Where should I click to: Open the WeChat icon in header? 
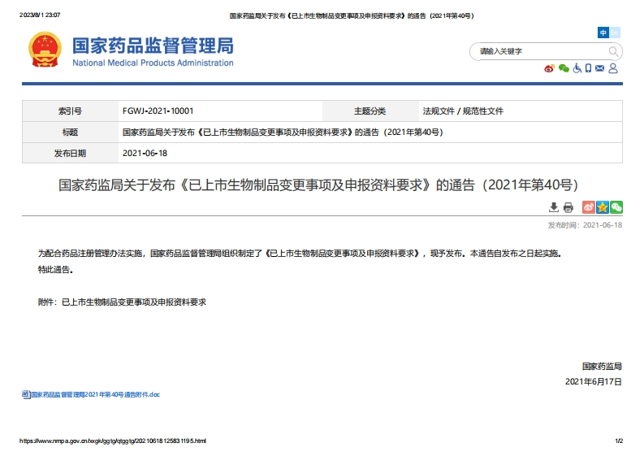(x=563, y=69)
